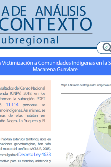The height and width of the screenshot is (167, 111).
Task: Click the Censo Nacional text line
Action: click(x=33, y=88)
